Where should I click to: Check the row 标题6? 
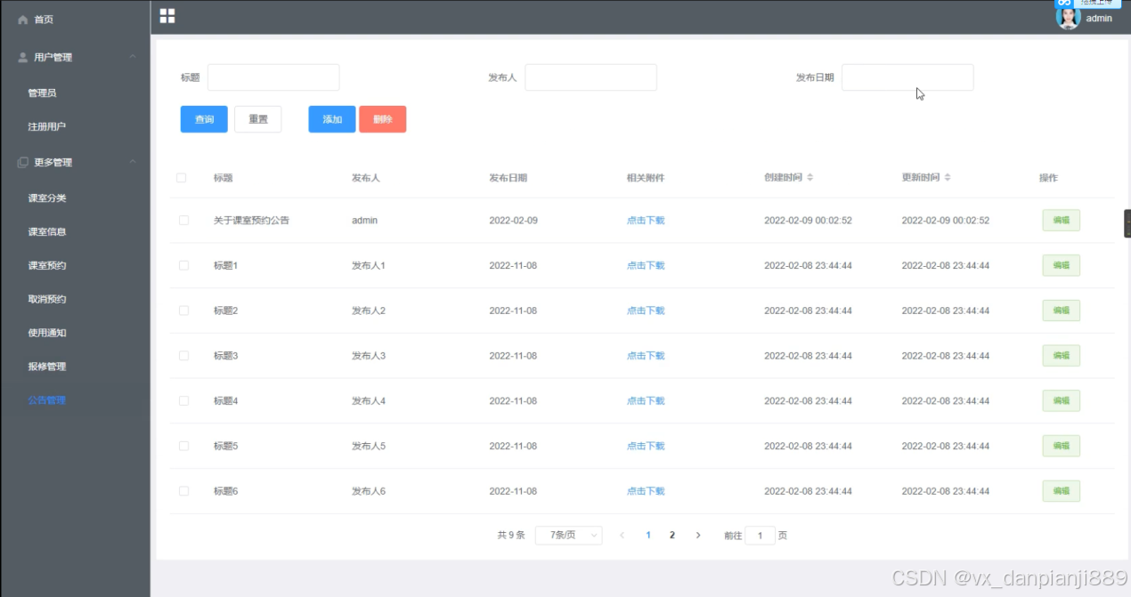click(184, 490)
